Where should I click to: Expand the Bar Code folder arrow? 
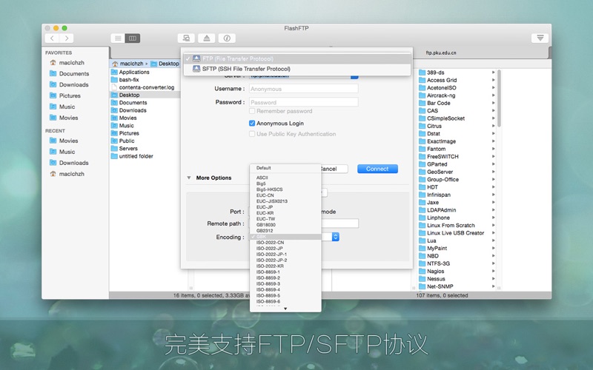click(x=493, y=103)
